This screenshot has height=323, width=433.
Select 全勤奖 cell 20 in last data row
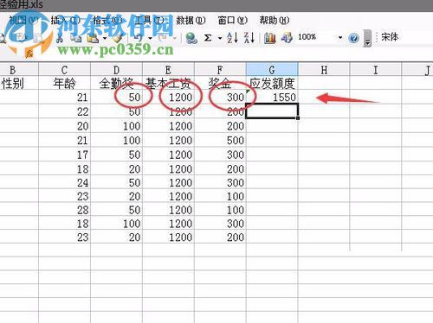[x=116, y=237]
